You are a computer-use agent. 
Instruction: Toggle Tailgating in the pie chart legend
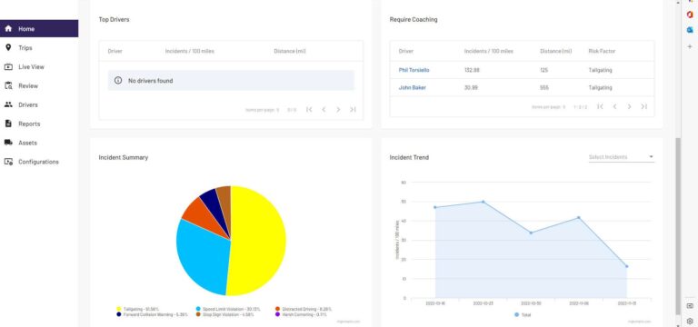pyautogui.click(x=137, y=309)
